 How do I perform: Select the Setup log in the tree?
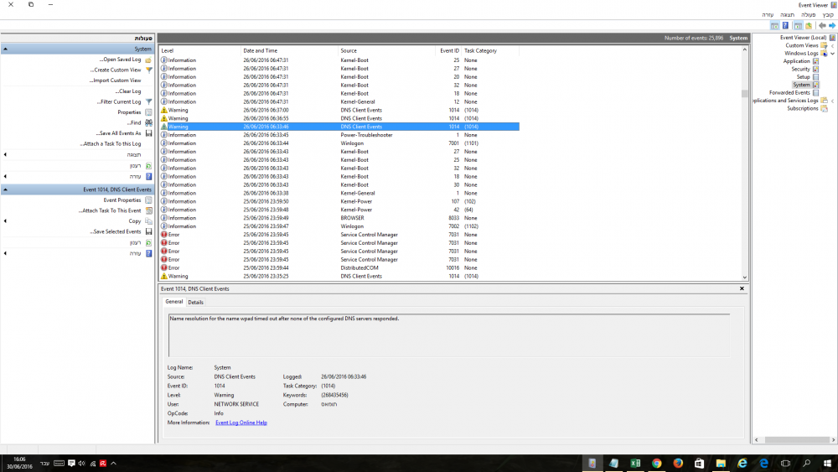click(804, 77)
